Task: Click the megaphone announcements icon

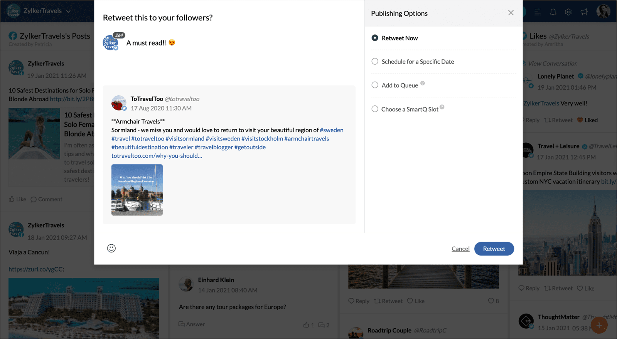Action: point(584,12)
